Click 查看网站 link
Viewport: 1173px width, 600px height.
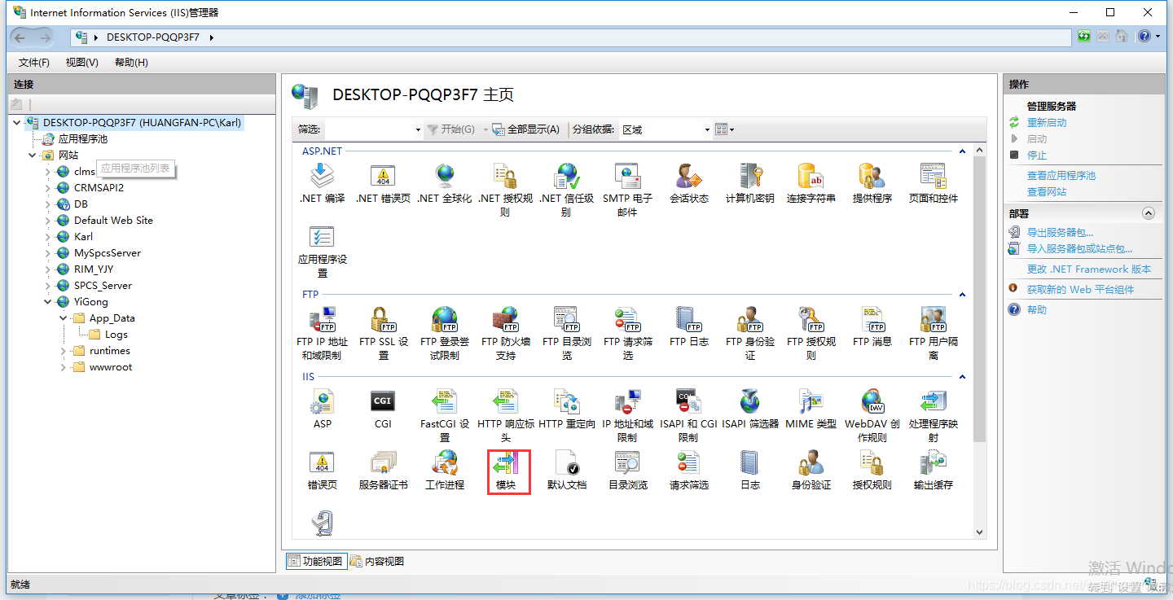[1047, 192]
